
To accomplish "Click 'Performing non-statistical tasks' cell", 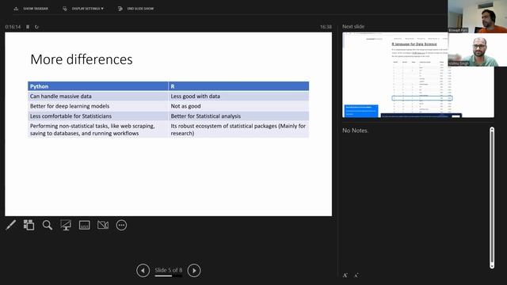I will point(98,129).
